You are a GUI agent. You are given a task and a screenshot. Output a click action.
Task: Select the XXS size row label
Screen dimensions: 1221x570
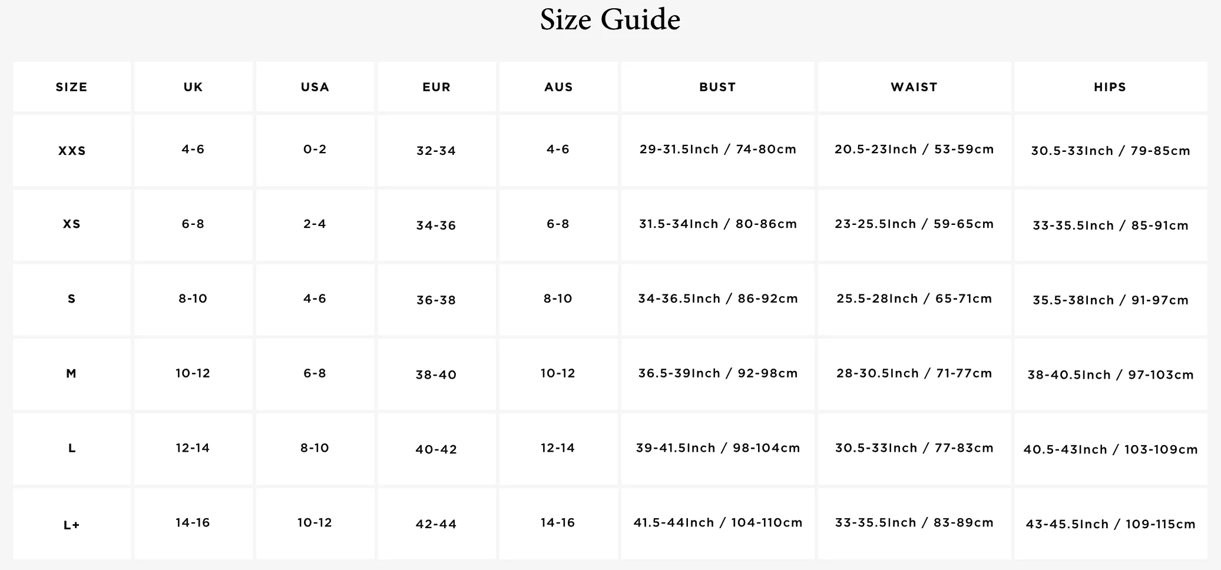(72, 151)
